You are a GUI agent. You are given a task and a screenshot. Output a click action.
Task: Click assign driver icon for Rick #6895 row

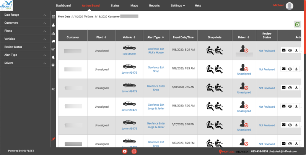pos(296,50)
